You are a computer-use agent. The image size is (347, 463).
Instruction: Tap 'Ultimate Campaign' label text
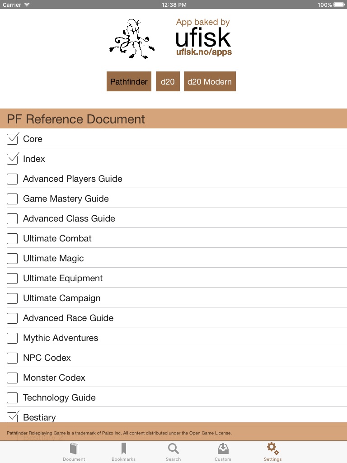coord(61,298)
